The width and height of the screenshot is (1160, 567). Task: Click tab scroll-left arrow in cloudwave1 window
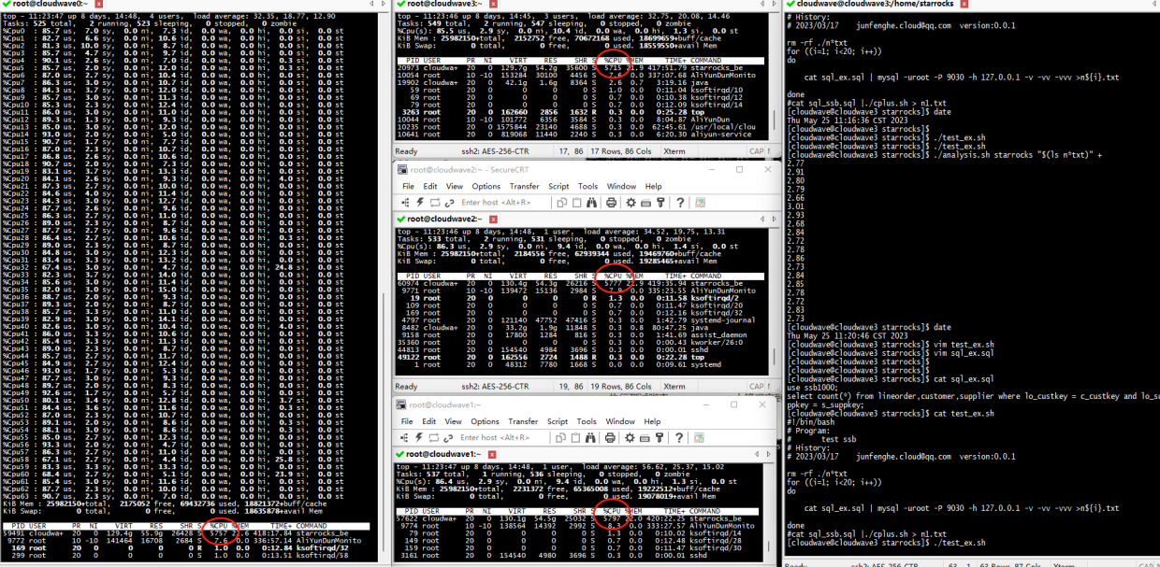coord(757,454)
